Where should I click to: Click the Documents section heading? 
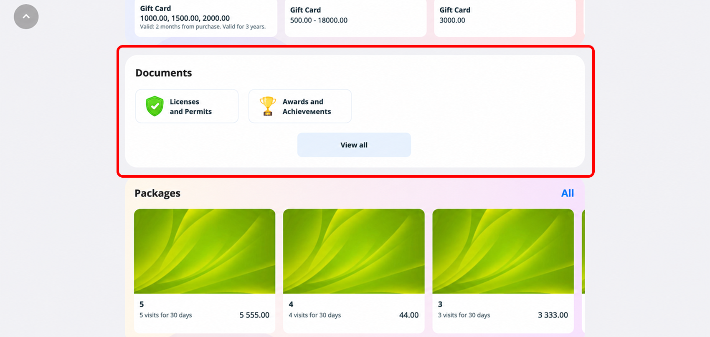pos(164,73)
